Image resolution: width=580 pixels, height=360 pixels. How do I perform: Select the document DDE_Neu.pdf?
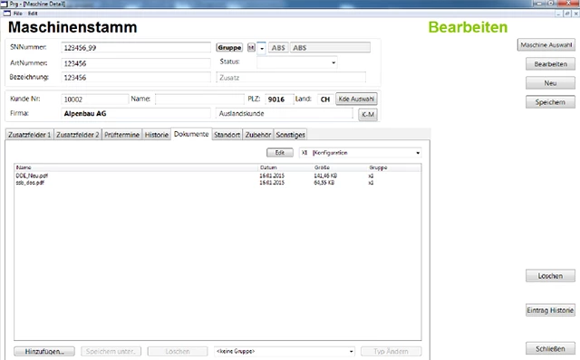pos(32,175)
